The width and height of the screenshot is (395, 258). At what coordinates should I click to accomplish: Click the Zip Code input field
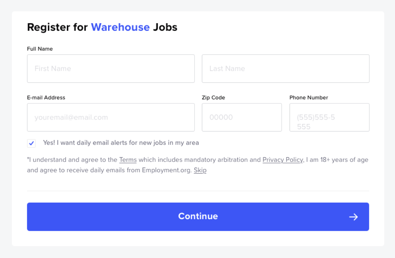click(242, 117)
